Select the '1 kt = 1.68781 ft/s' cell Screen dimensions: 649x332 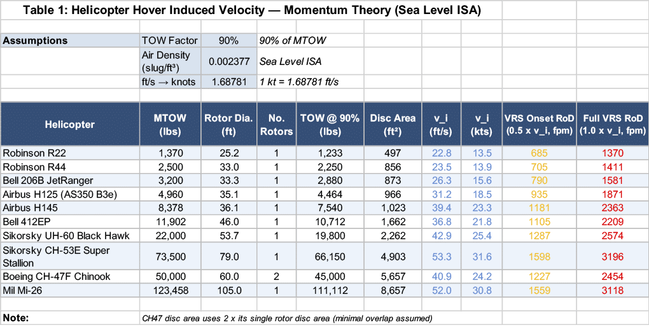(x=299, y=82)
